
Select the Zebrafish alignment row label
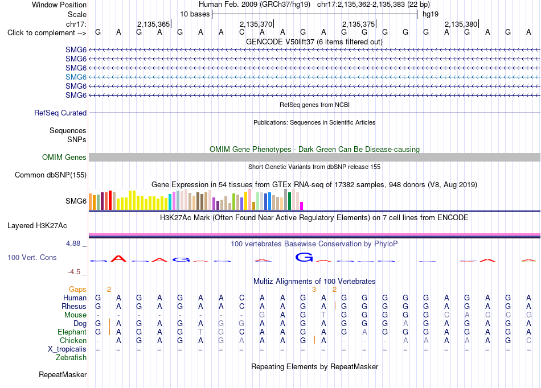click(x=71, y=358)
